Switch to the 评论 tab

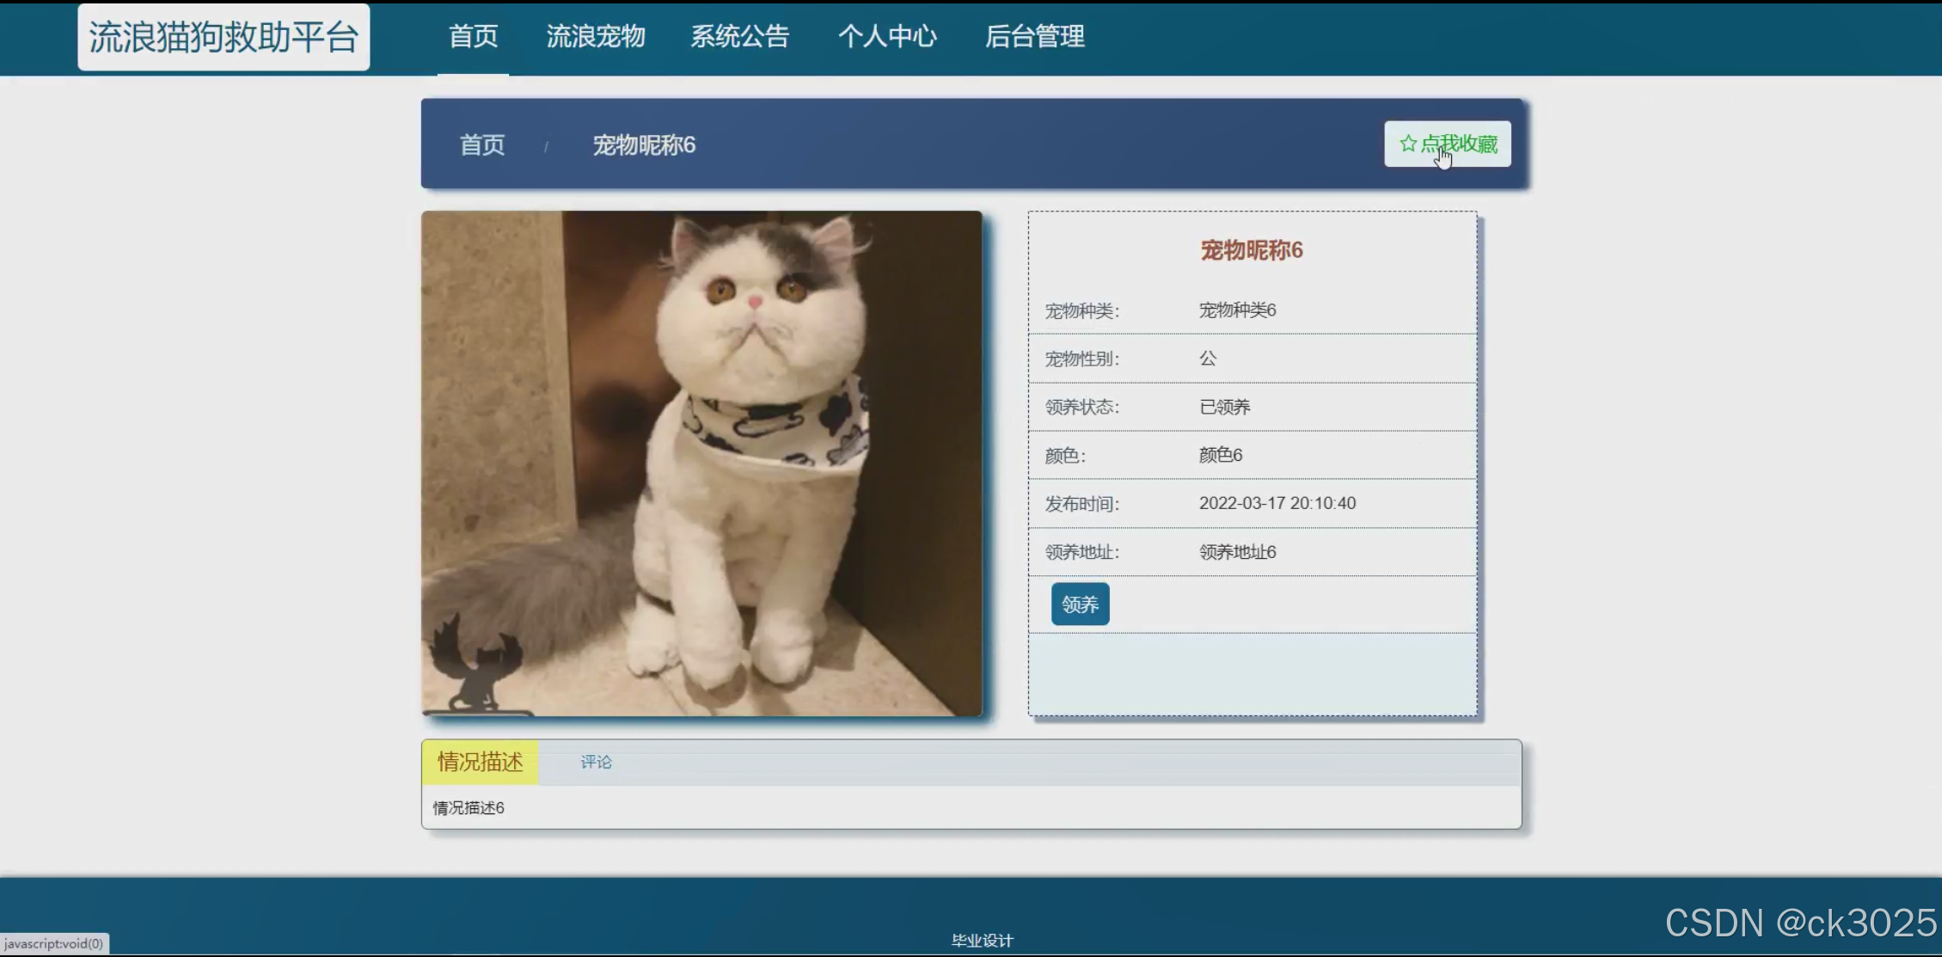(596, 762)
